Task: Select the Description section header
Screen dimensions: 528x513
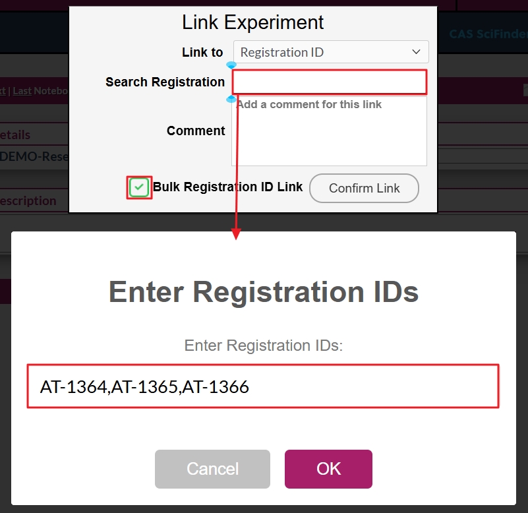Action: (28, 200)
